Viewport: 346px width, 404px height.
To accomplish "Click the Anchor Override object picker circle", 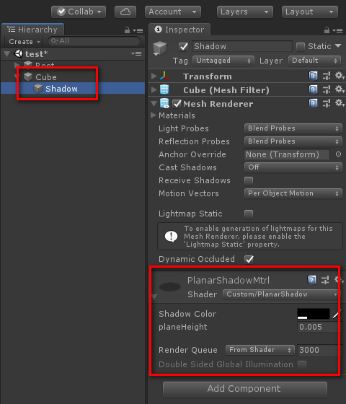I will (x=338, y=154).
